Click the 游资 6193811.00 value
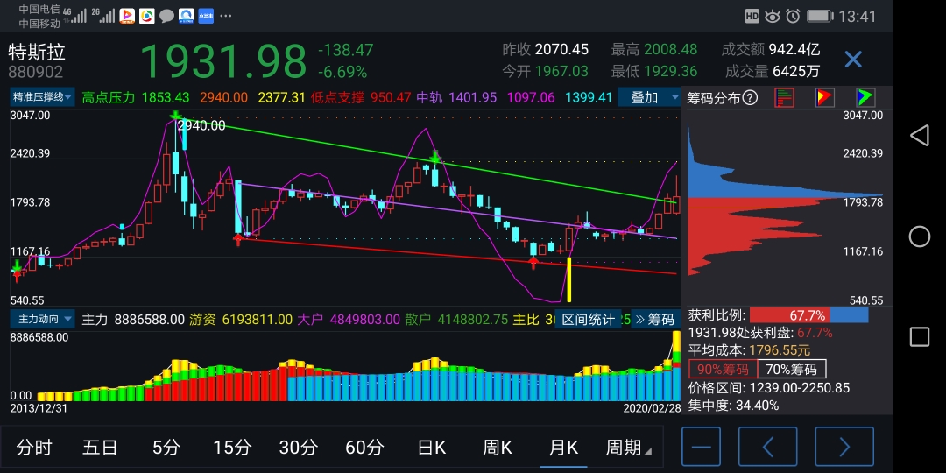The width and height of the screenshot is (946, 473). (x=258, y=319)
